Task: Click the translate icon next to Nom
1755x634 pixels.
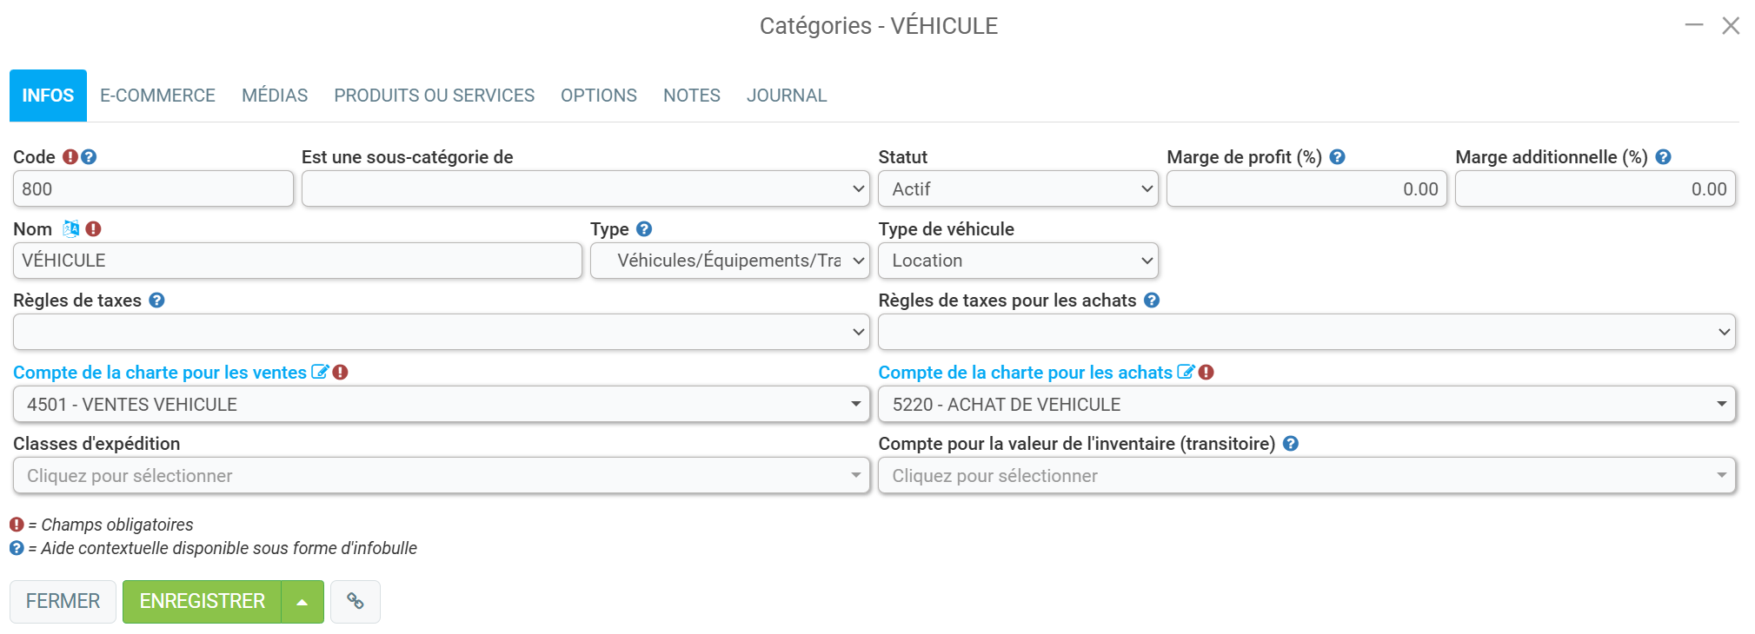Action: [71, 229]
